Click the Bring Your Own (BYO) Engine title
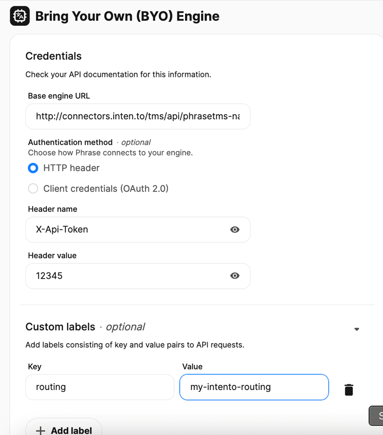Image resolution: width=383 pixels, height=435 pixels. 127,16
